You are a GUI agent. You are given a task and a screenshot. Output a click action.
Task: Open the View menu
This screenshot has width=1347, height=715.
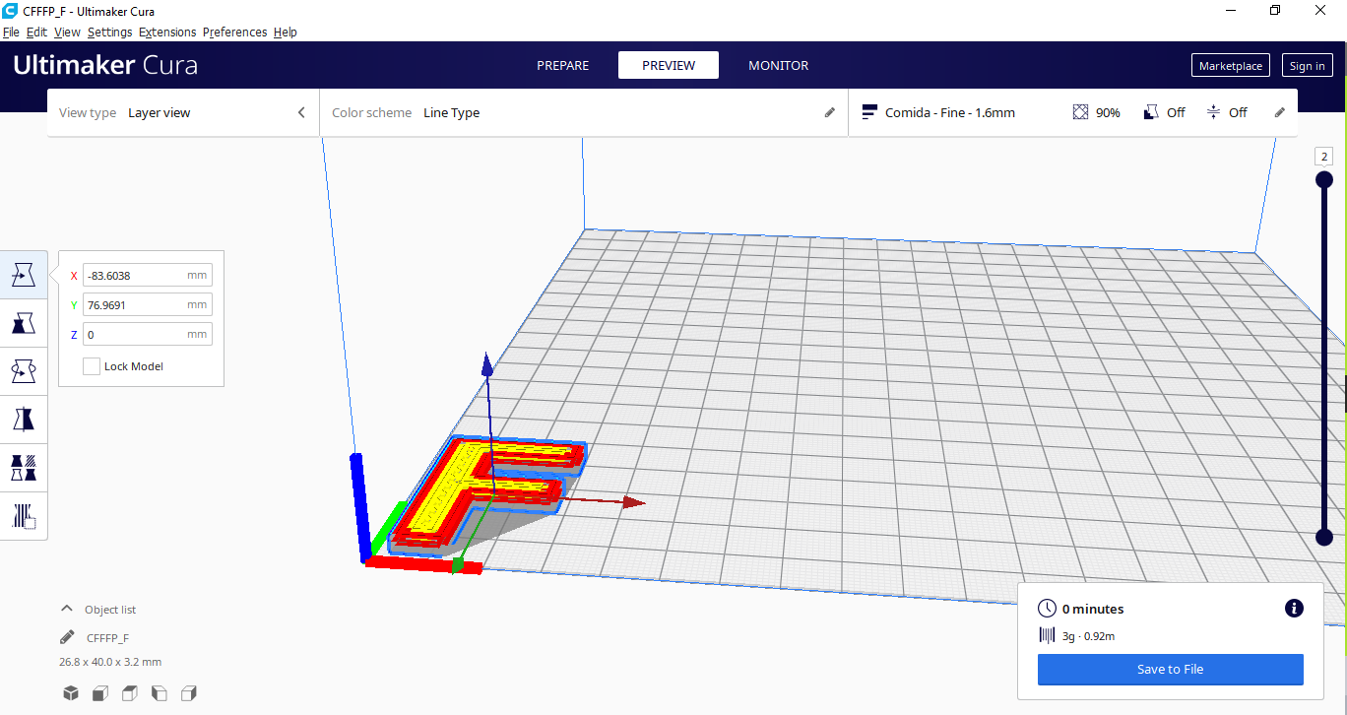pos(67,32)
